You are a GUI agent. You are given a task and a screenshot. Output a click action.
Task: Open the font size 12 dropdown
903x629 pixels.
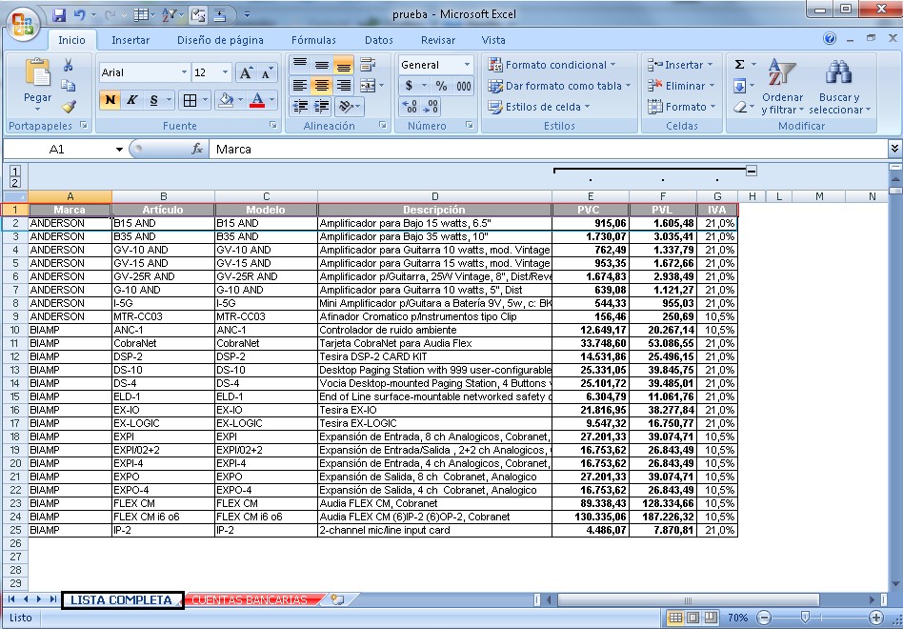click(225, 72)
